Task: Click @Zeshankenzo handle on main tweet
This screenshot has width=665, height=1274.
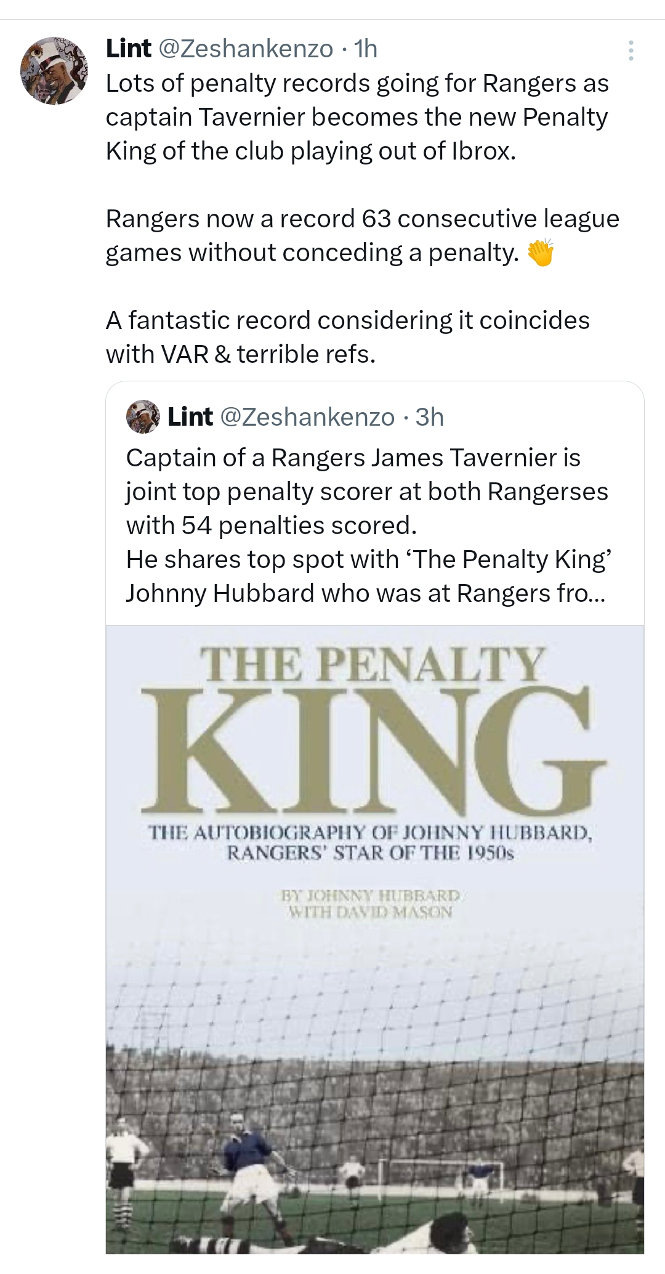Action: (246, 49)
